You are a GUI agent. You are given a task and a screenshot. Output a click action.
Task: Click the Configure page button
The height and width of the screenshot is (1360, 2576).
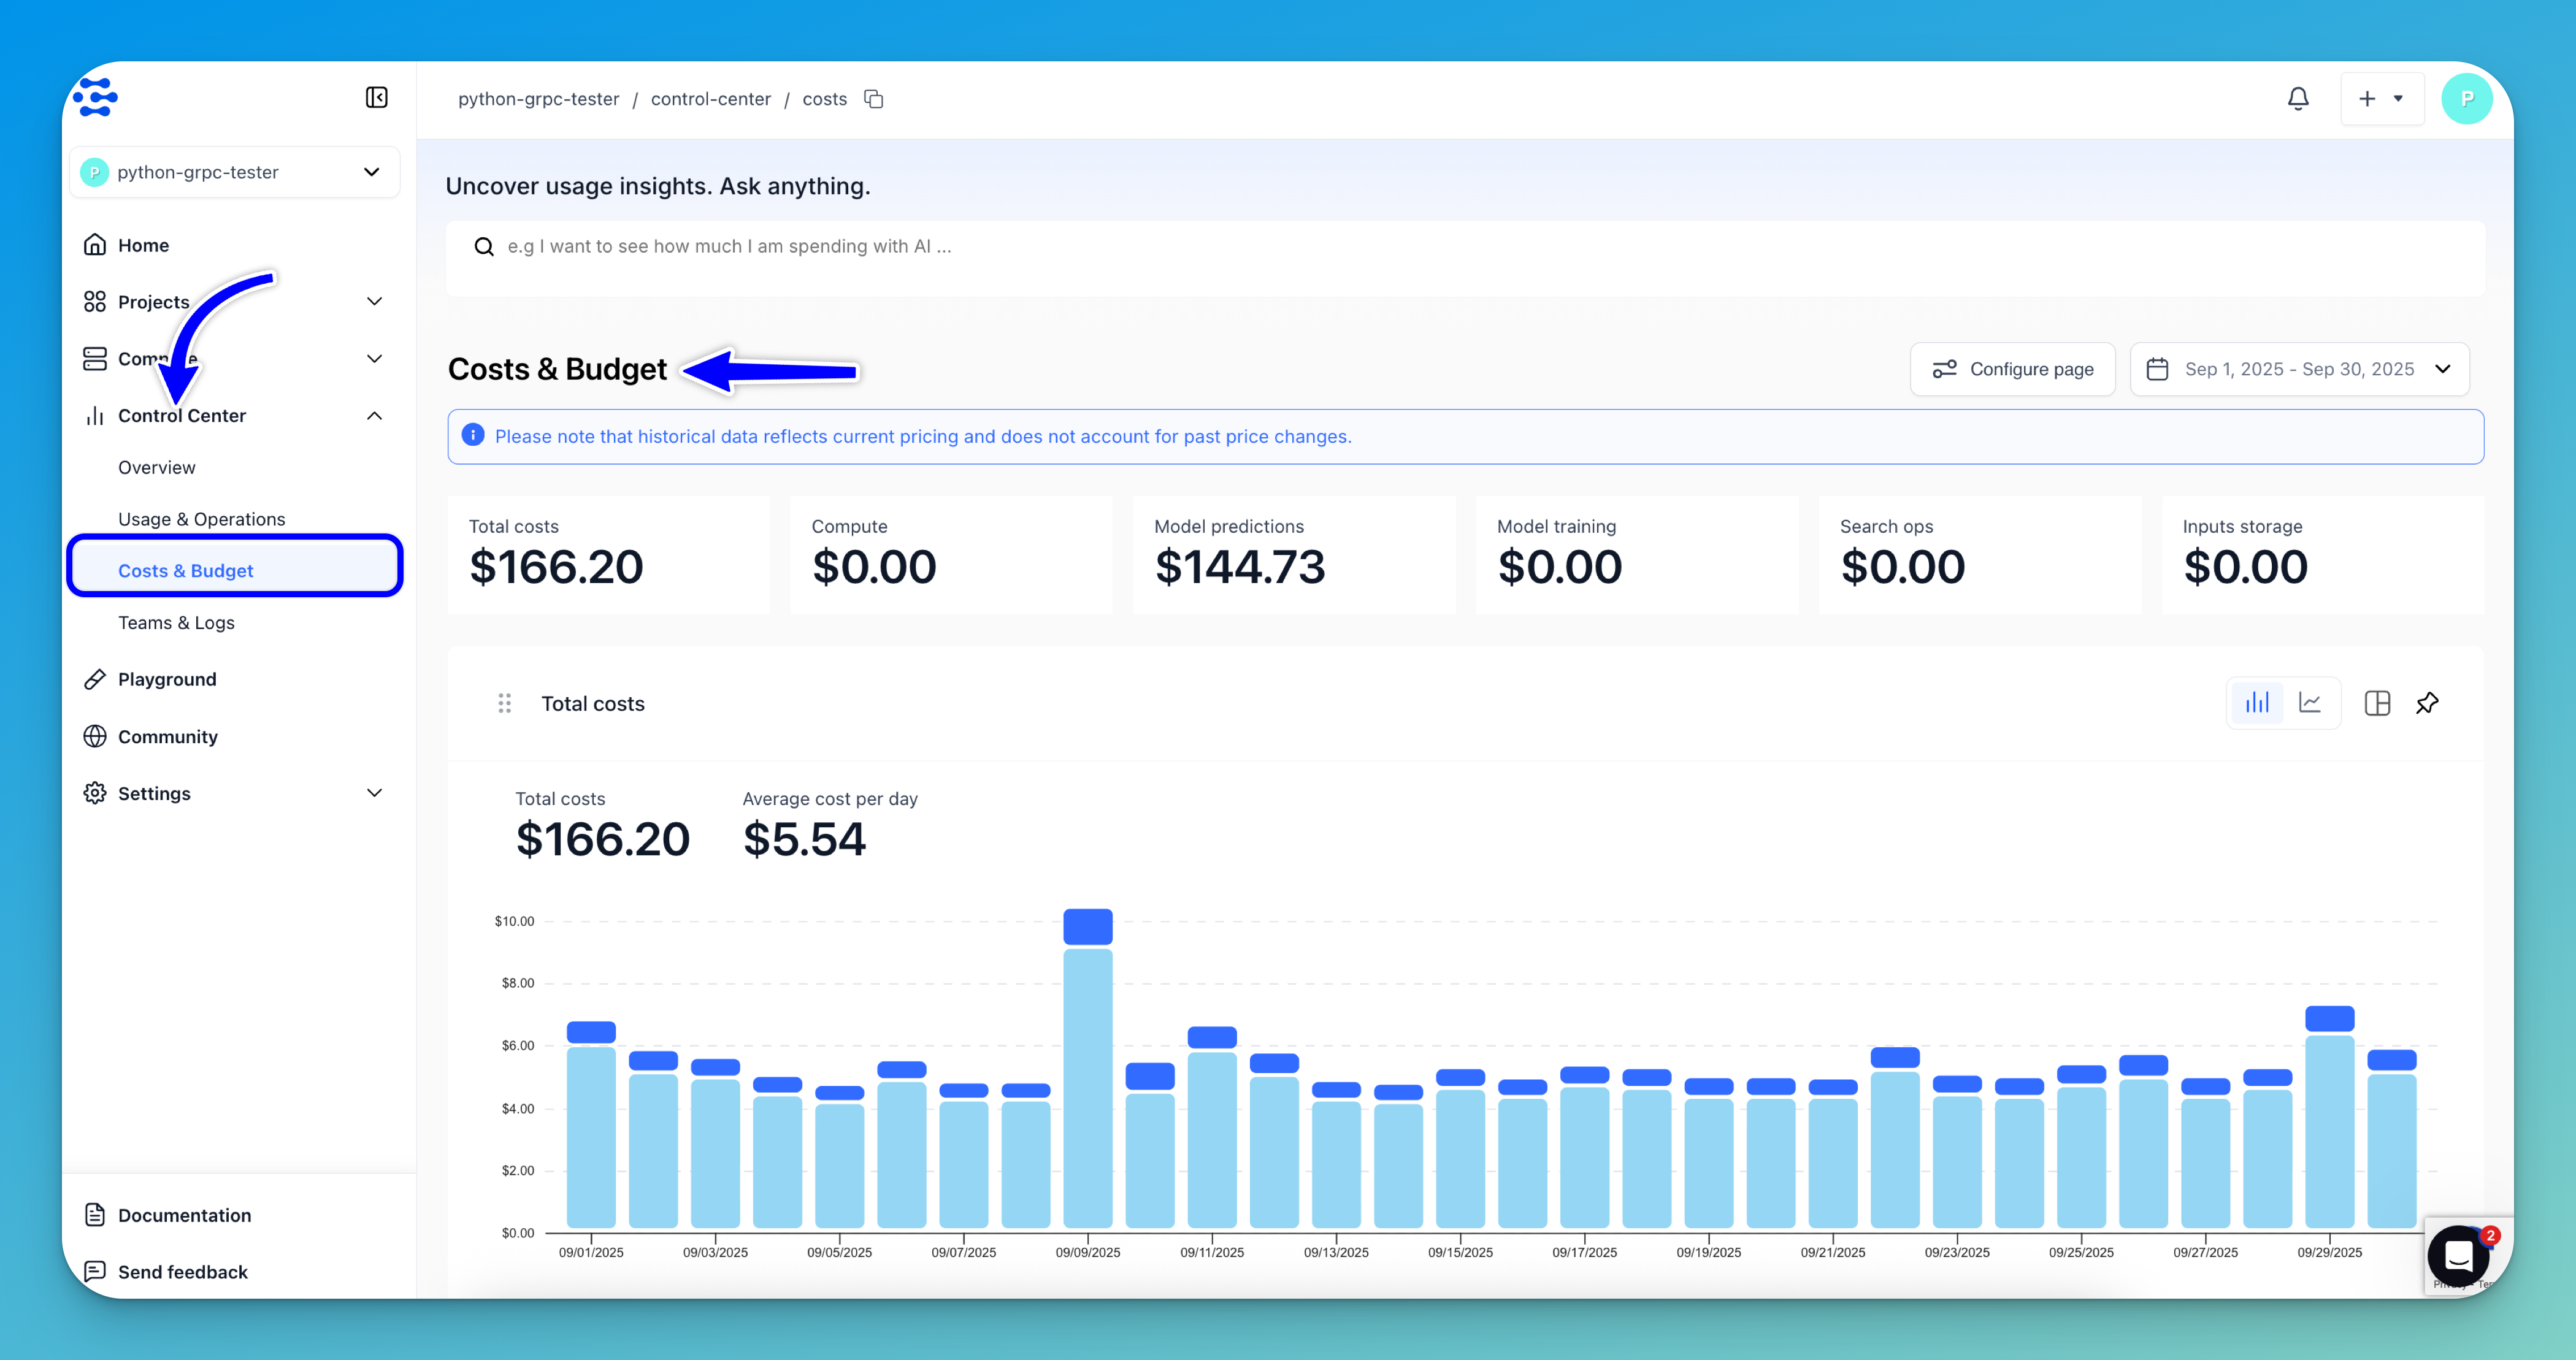point(2012,369)
